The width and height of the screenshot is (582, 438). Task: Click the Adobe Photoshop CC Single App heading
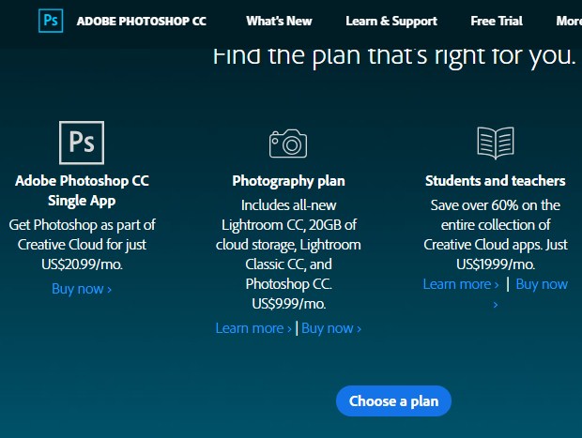(82, 190)
